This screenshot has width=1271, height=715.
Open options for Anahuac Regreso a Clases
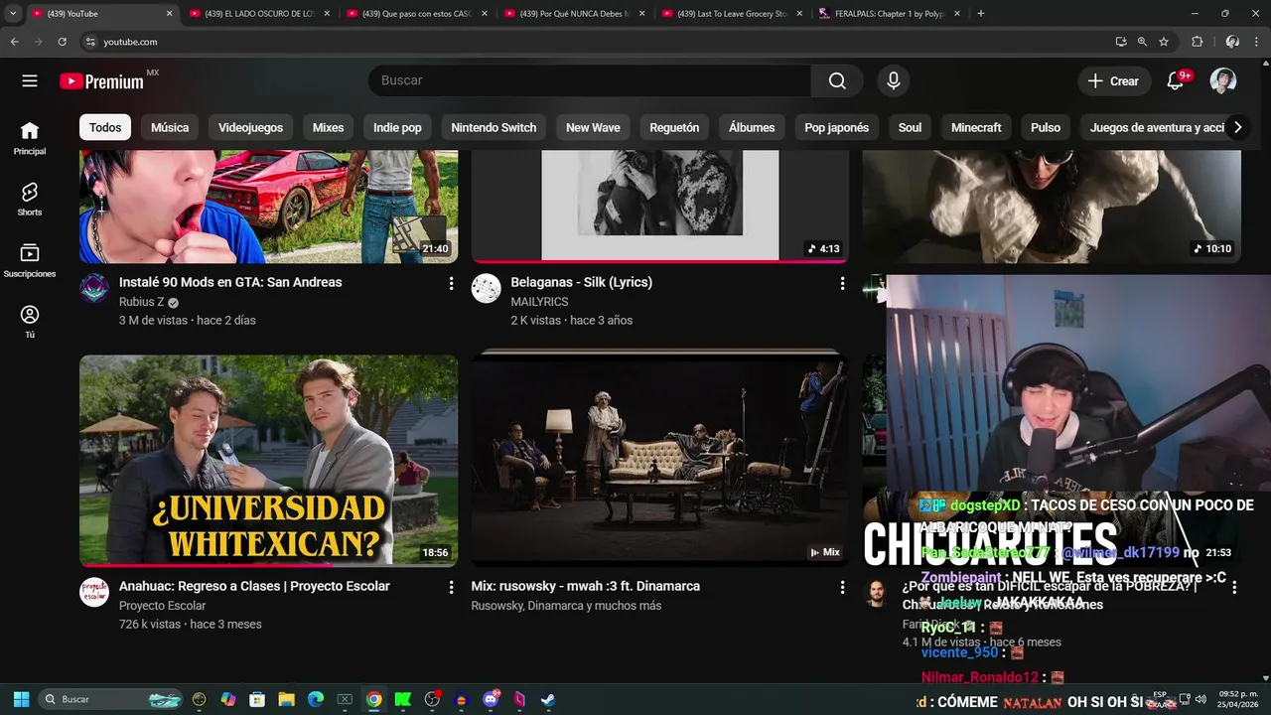point(451,587)
